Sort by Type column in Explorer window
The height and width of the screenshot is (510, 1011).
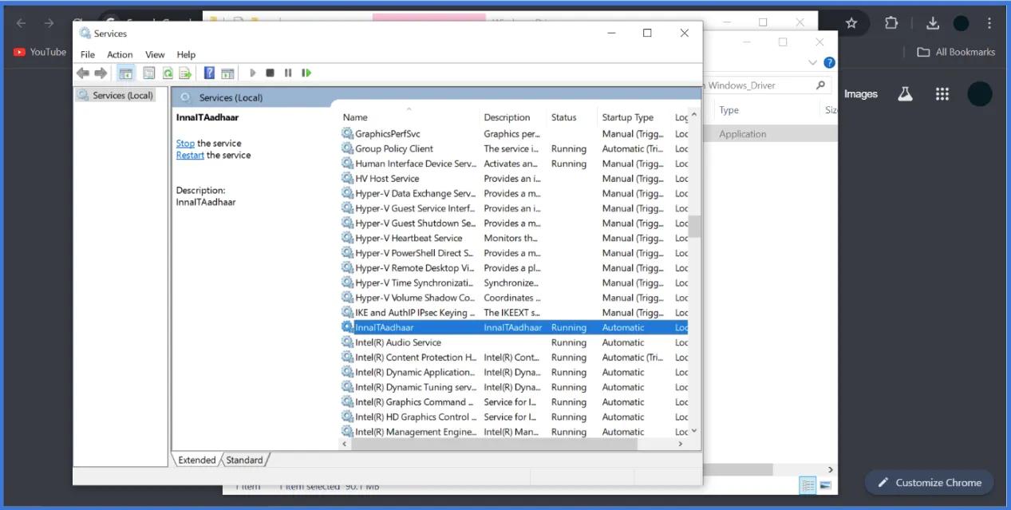coord(729,110)
